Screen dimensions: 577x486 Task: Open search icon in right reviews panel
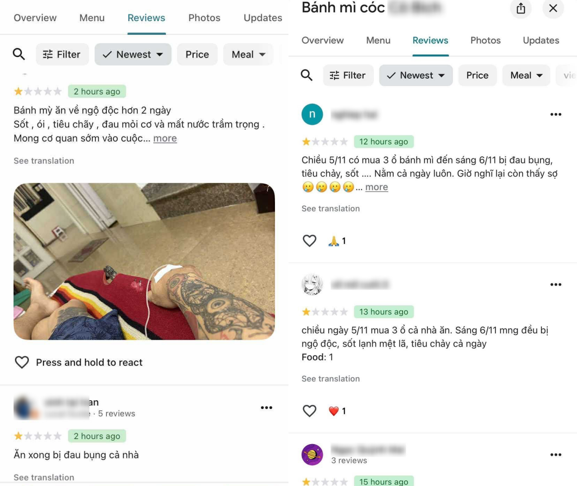click(x=307, y=75)
